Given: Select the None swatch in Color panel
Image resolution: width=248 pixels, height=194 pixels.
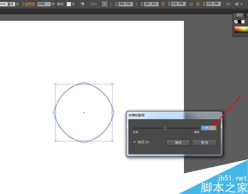Looking at the screenshot, I should click(x=236, y=22).
